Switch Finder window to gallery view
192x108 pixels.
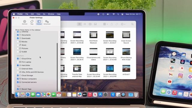pyautogui.click(x=95, y=24)
